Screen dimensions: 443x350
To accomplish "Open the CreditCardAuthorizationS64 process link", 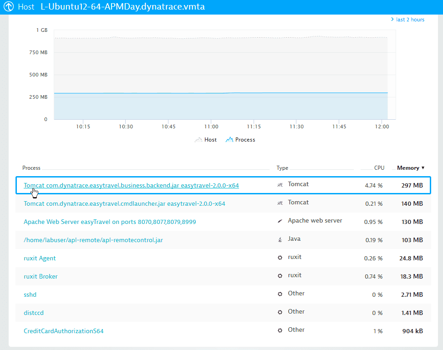I will point(64,331).
